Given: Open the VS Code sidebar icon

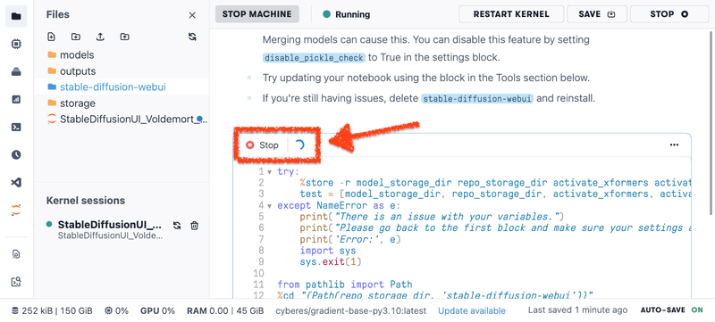Looking at the screenshot, I should [x=16, y=183].
